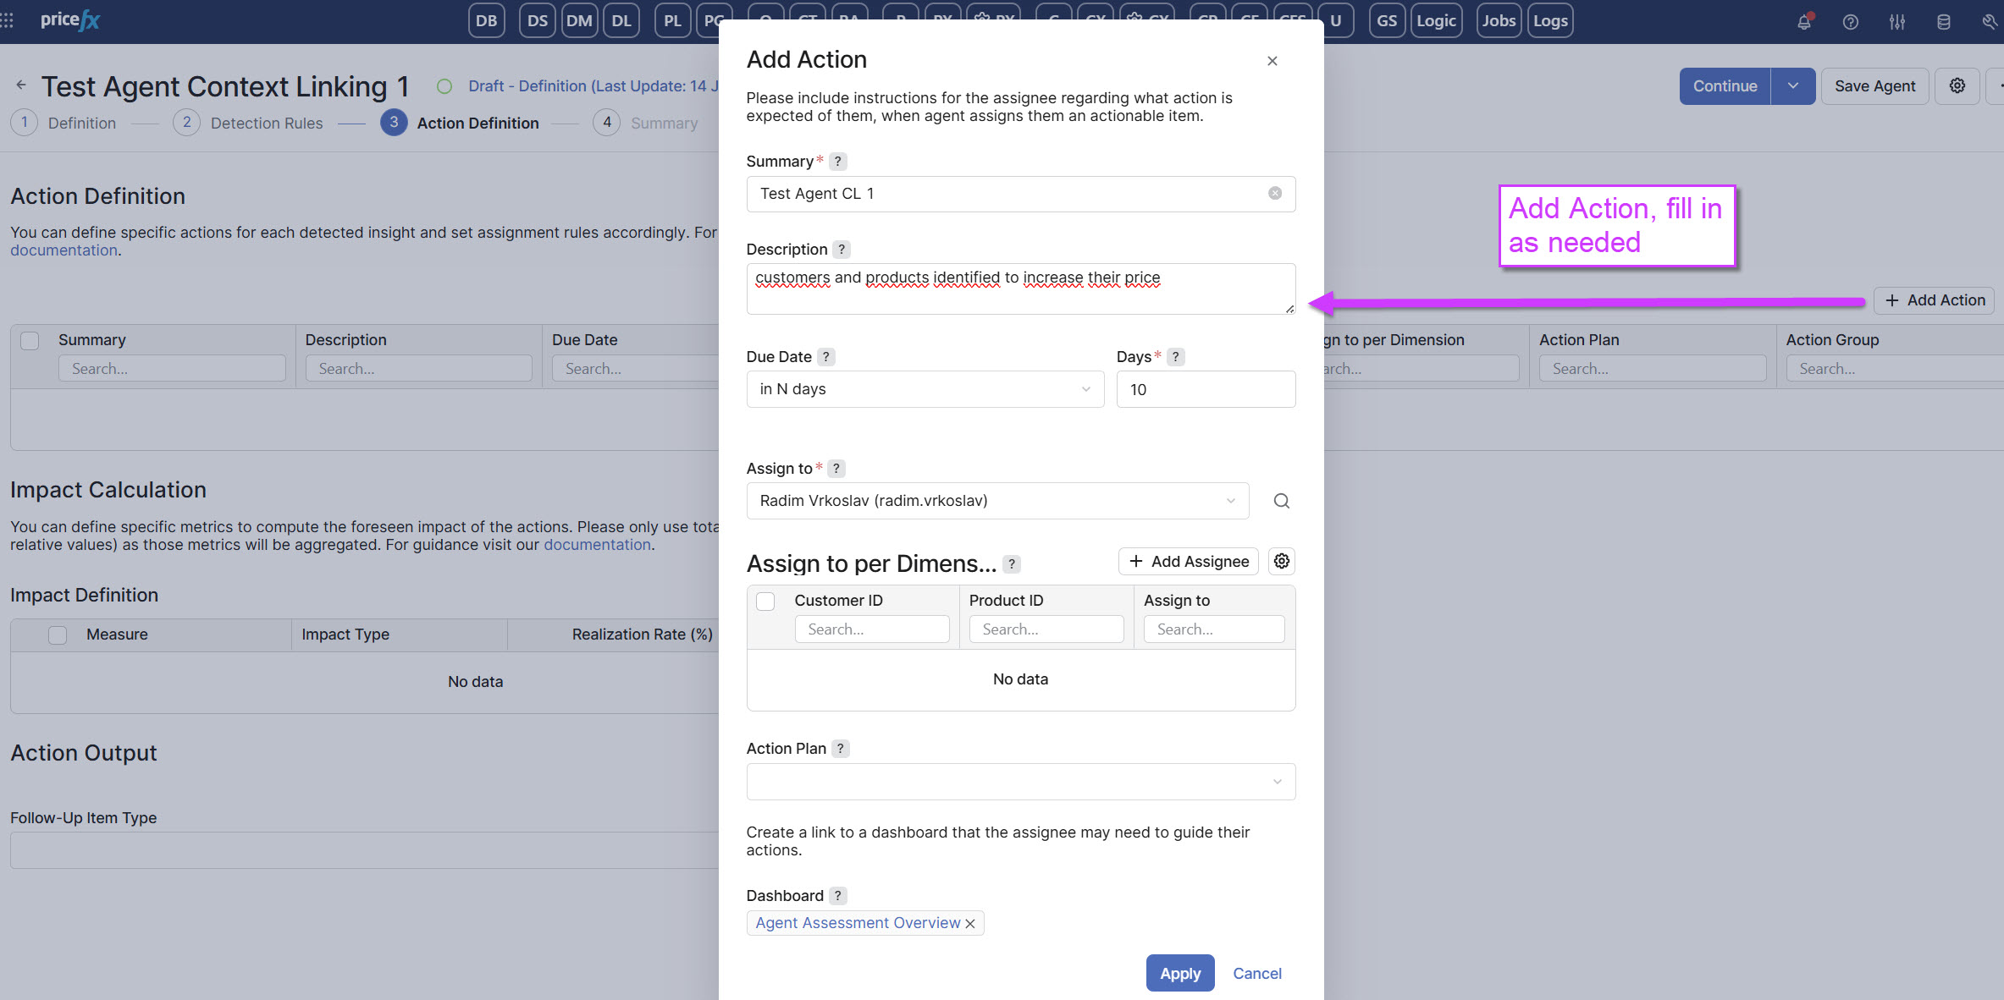Open the Action Plan dropdown in the dialog
This screenshot has width=2004, height=1000.
coord(1020,782)
